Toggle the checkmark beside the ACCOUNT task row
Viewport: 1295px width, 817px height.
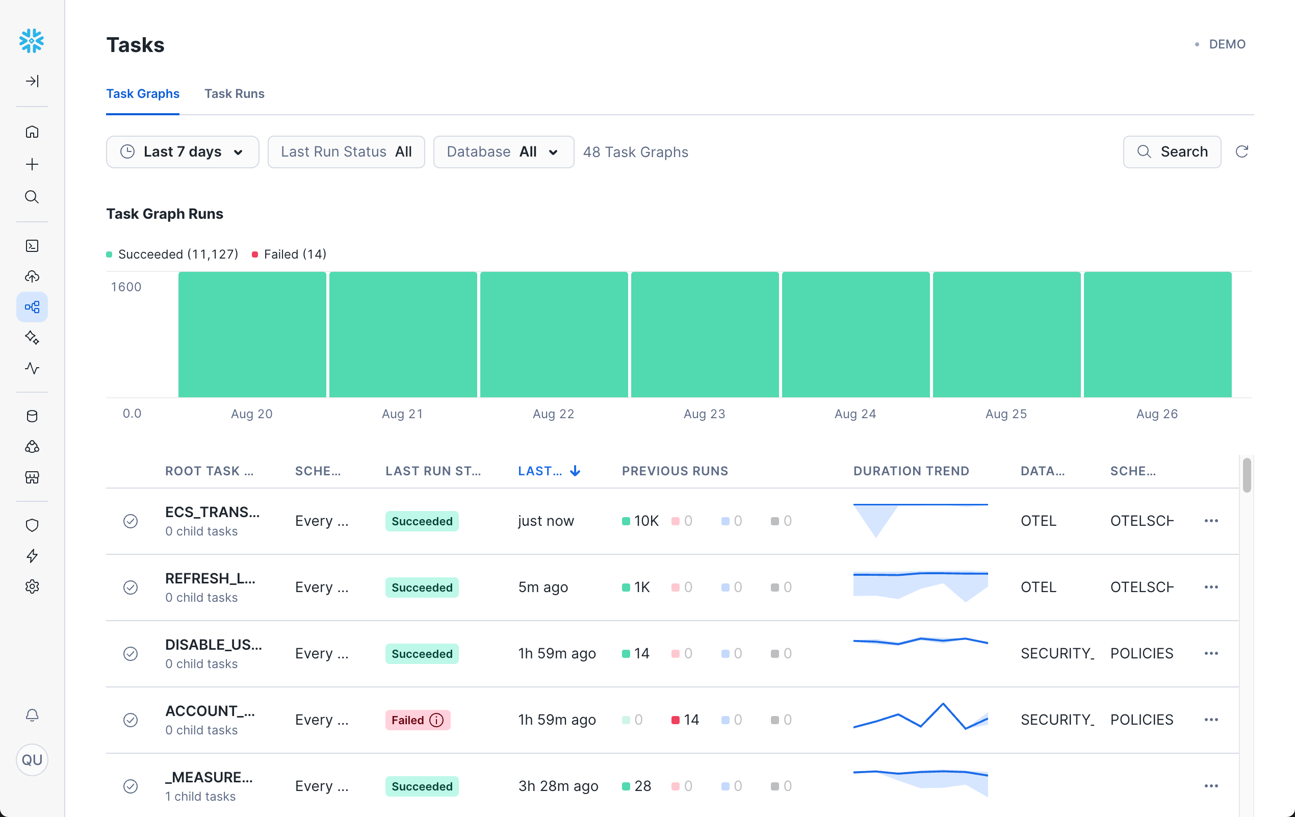point(131,720)
